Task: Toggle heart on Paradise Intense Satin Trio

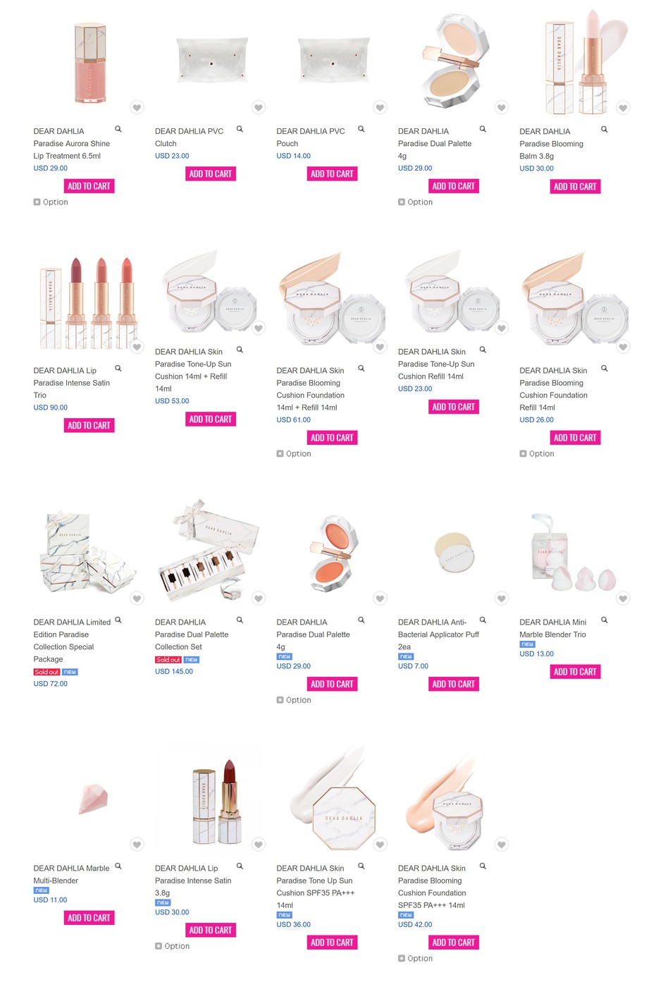Action: click(137, 347)
